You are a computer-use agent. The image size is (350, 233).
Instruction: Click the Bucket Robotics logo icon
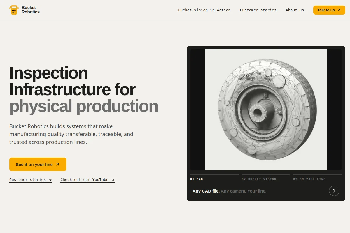coord(14,10)
